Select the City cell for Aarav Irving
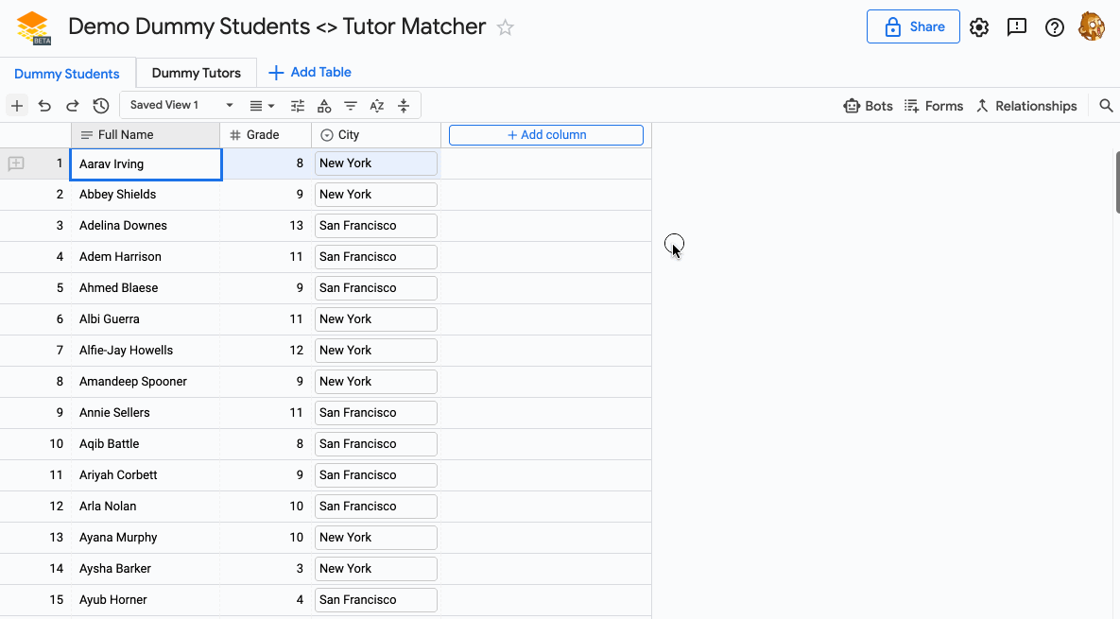 375,163
